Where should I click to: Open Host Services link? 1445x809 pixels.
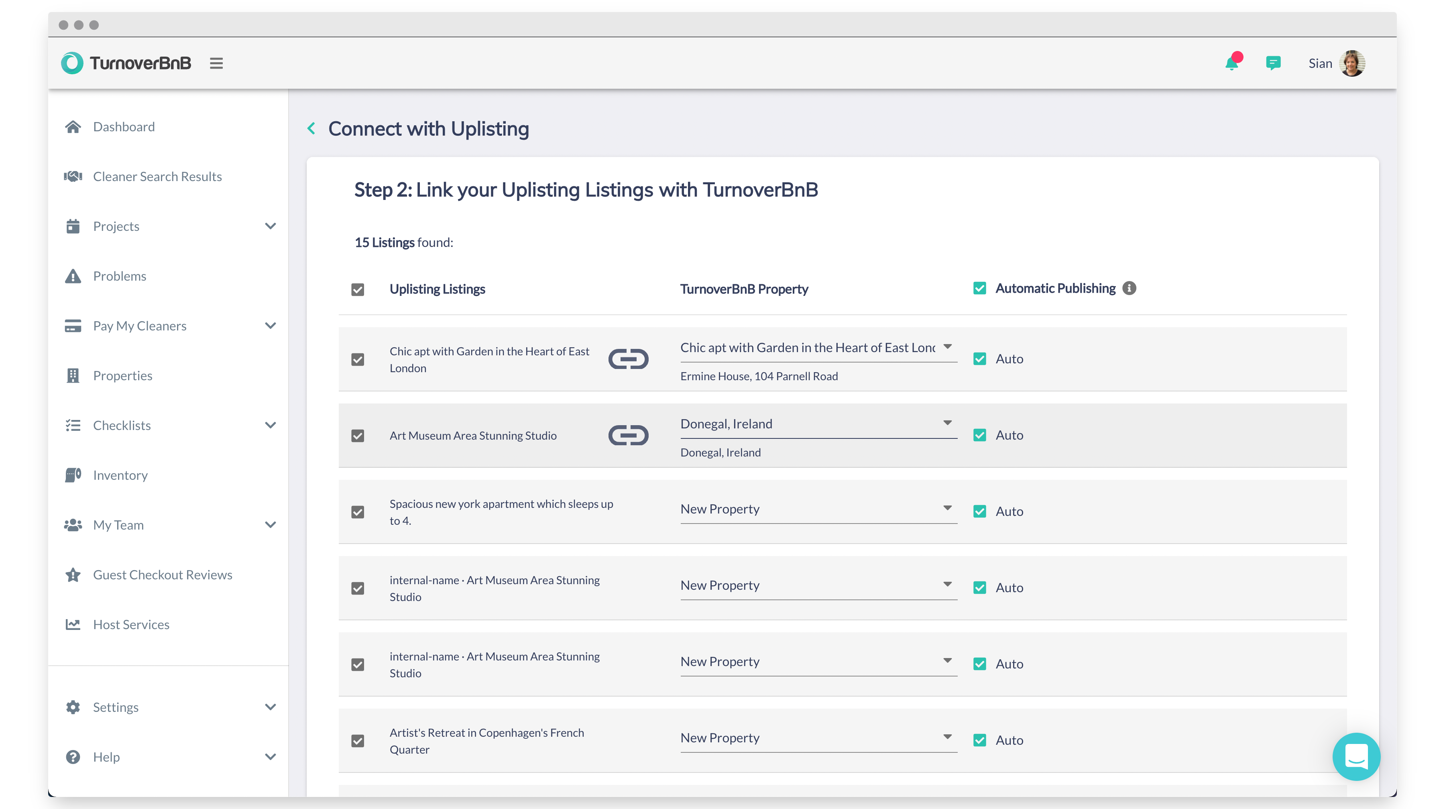(x=131, y=624)
